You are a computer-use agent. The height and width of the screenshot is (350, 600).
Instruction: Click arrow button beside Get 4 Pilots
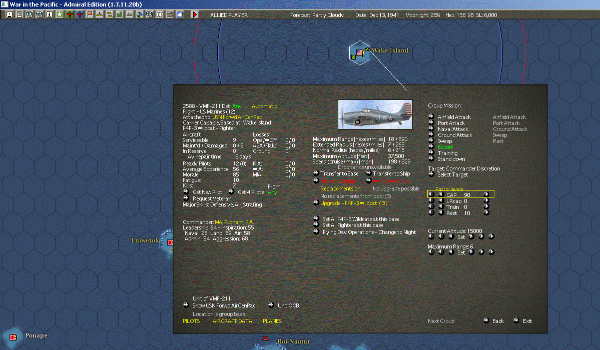point(231,191)
